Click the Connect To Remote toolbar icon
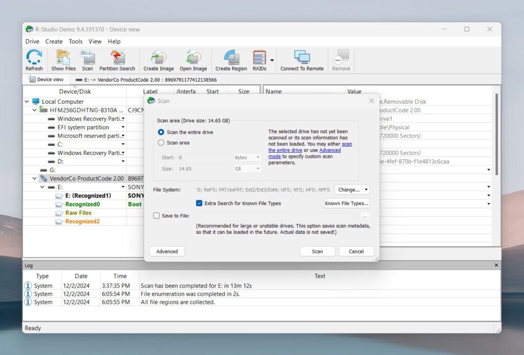Image resolution: width=524 pixels, height=355 pixels. click(301, 59)
